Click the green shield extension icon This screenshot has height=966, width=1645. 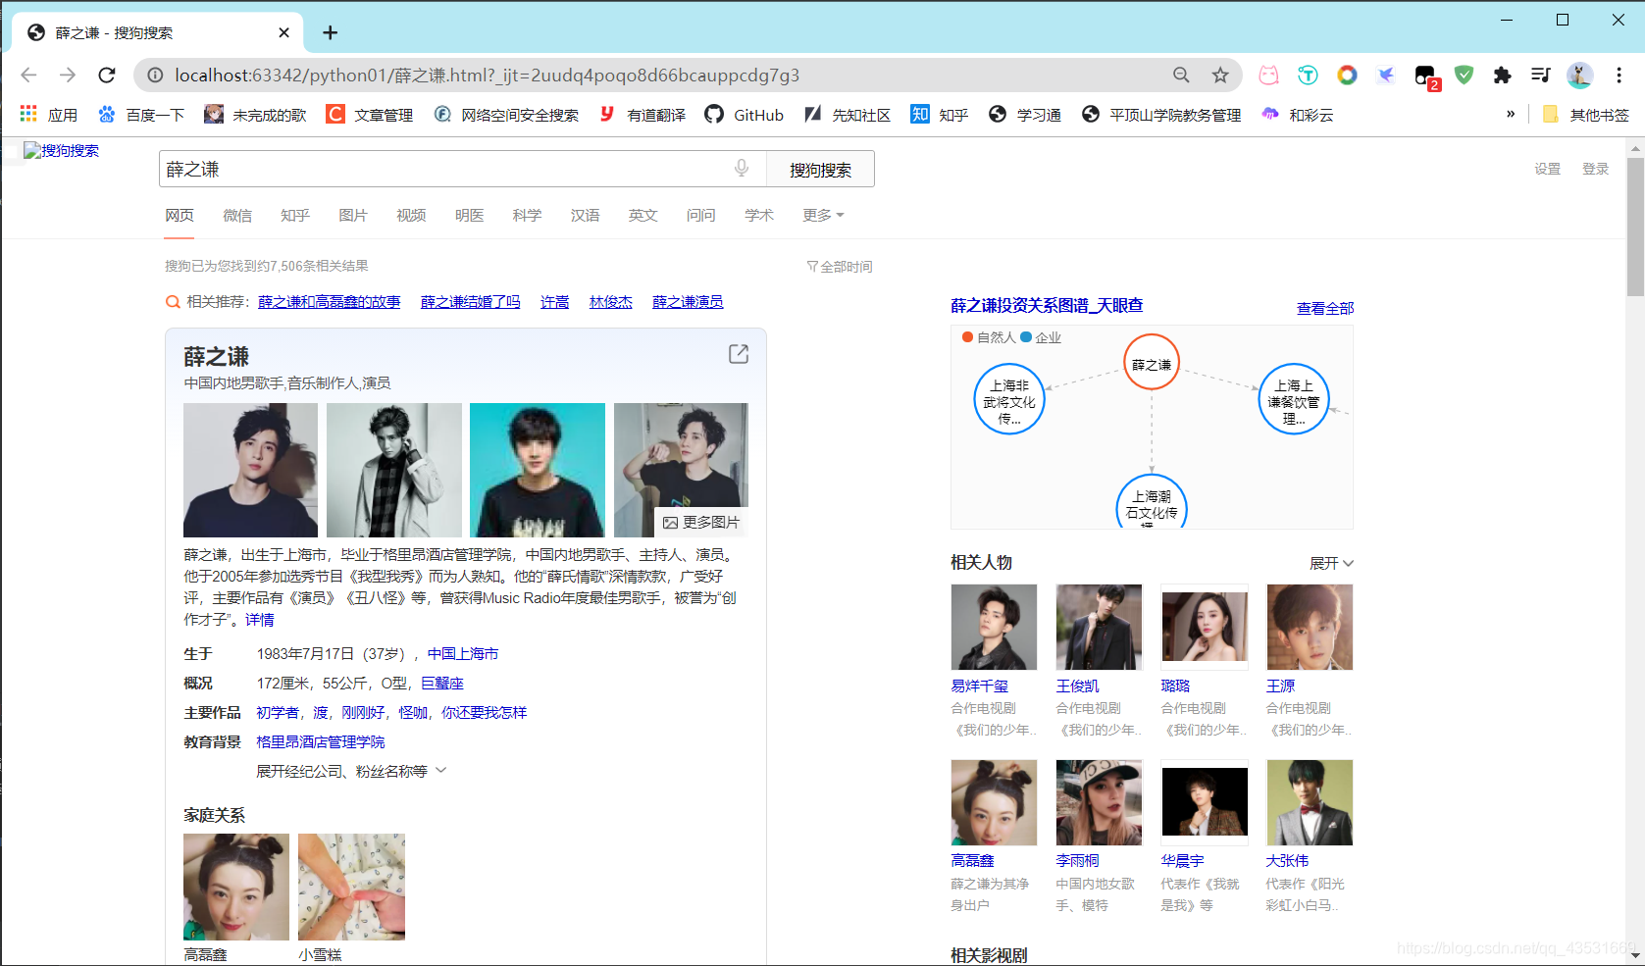click(x=1464, y=76)
